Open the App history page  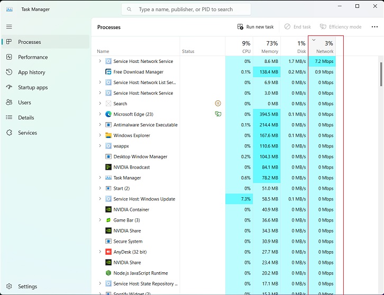click(x=45, y=72)
